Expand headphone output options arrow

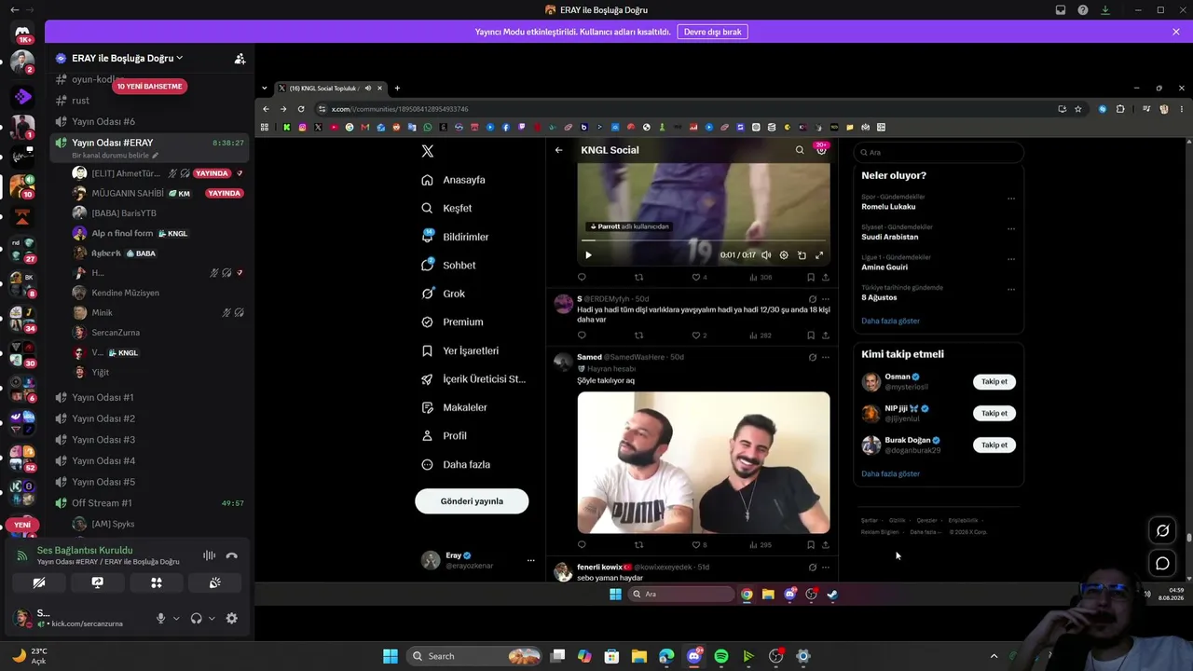(x=212, y=618)
